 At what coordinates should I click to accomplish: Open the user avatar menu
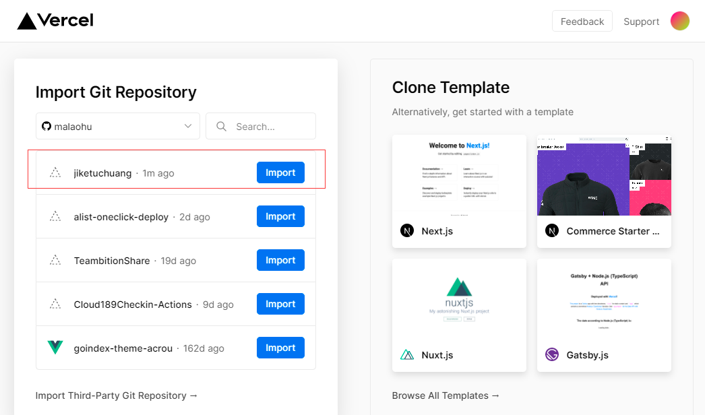tap(680, 21)
